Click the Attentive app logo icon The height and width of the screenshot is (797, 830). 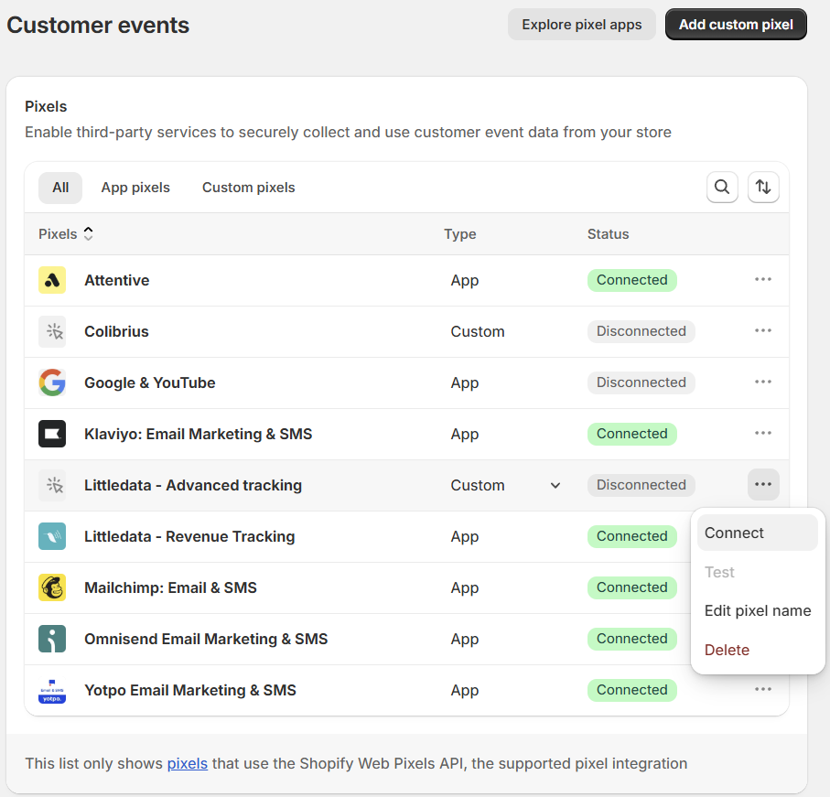(52, 280)
